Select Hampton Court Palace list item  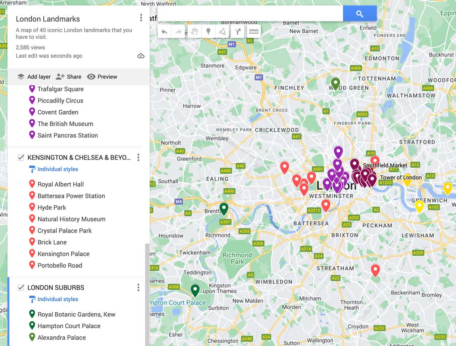pos(69,326)
